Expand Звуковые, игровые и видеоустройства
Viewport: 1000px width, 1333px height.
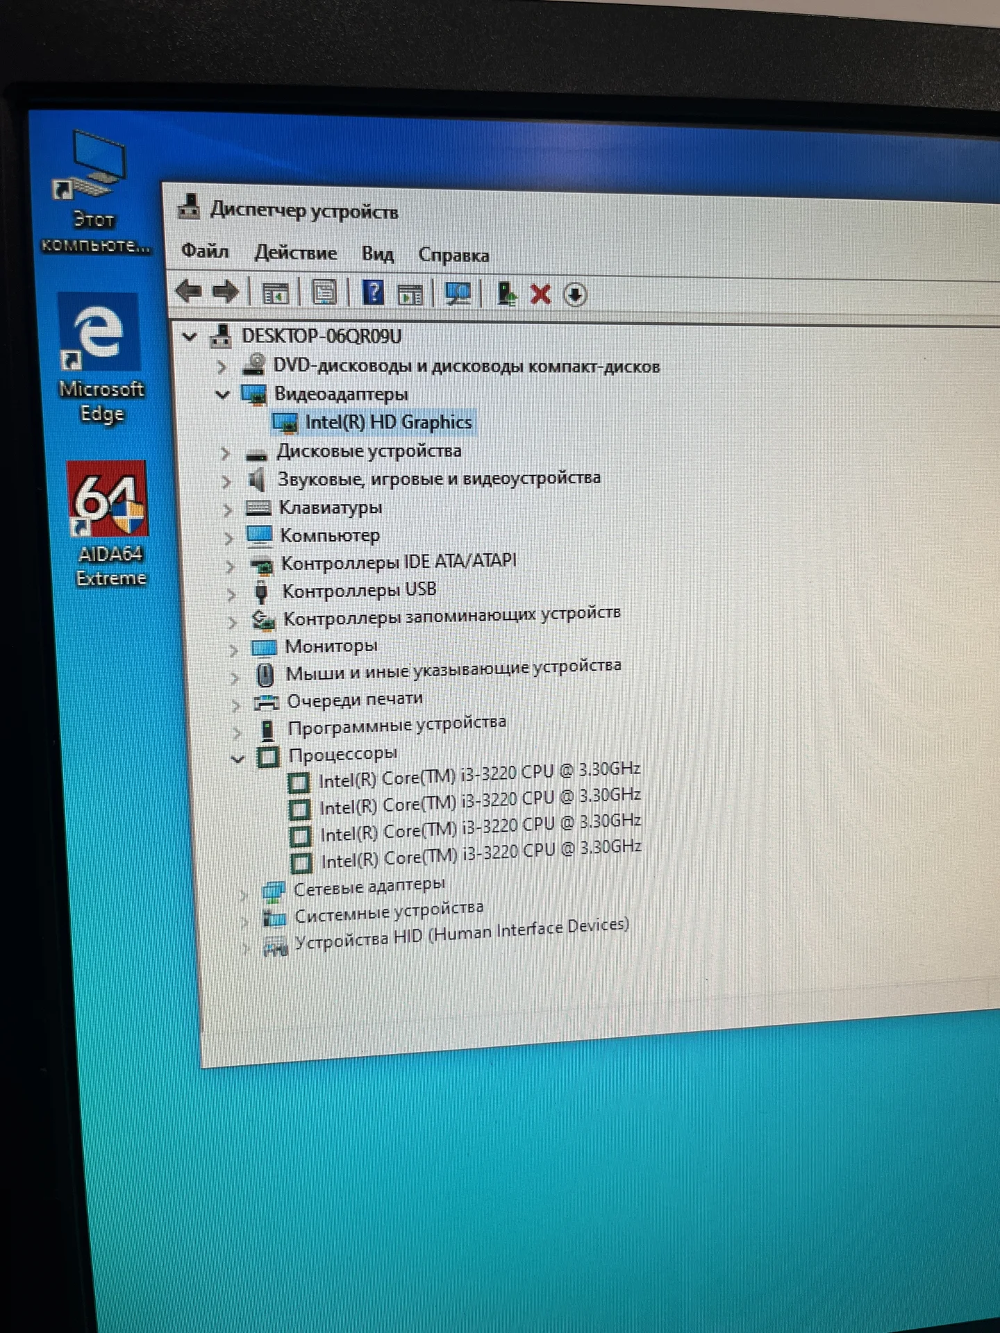tap(226, 481)
